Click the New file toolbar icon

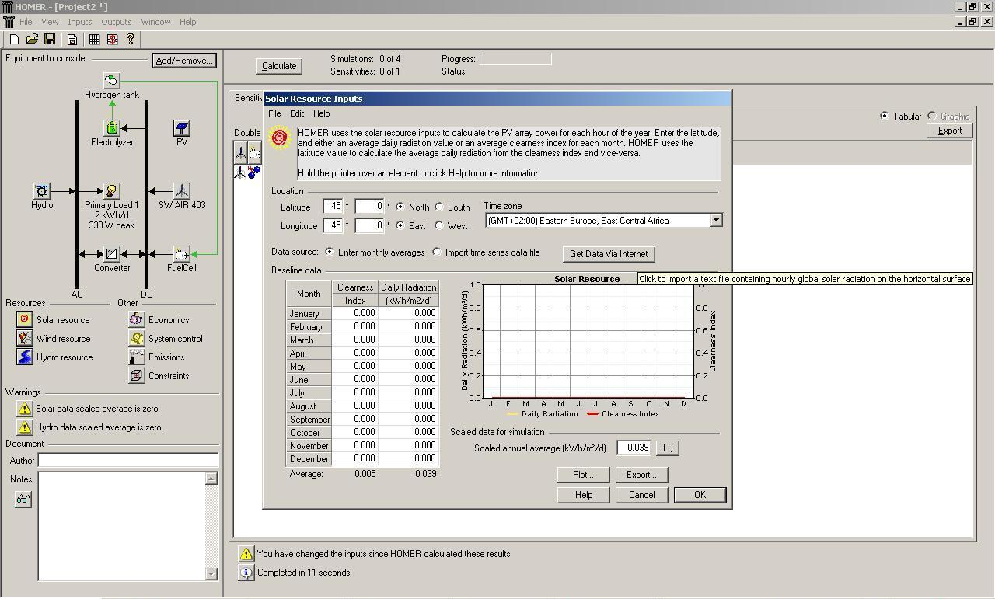click(x=14, y=39)
